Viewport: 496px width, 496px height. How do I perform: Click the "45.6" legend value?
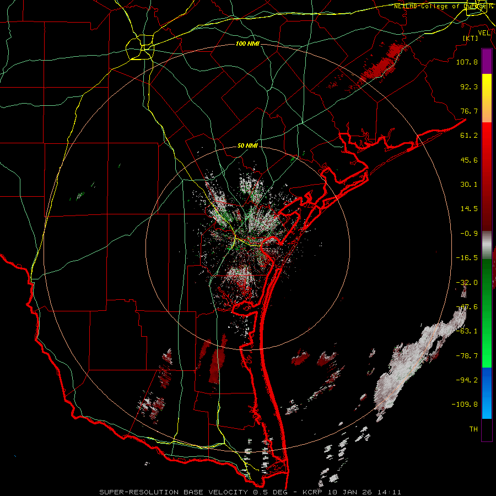tap(469, 160)
